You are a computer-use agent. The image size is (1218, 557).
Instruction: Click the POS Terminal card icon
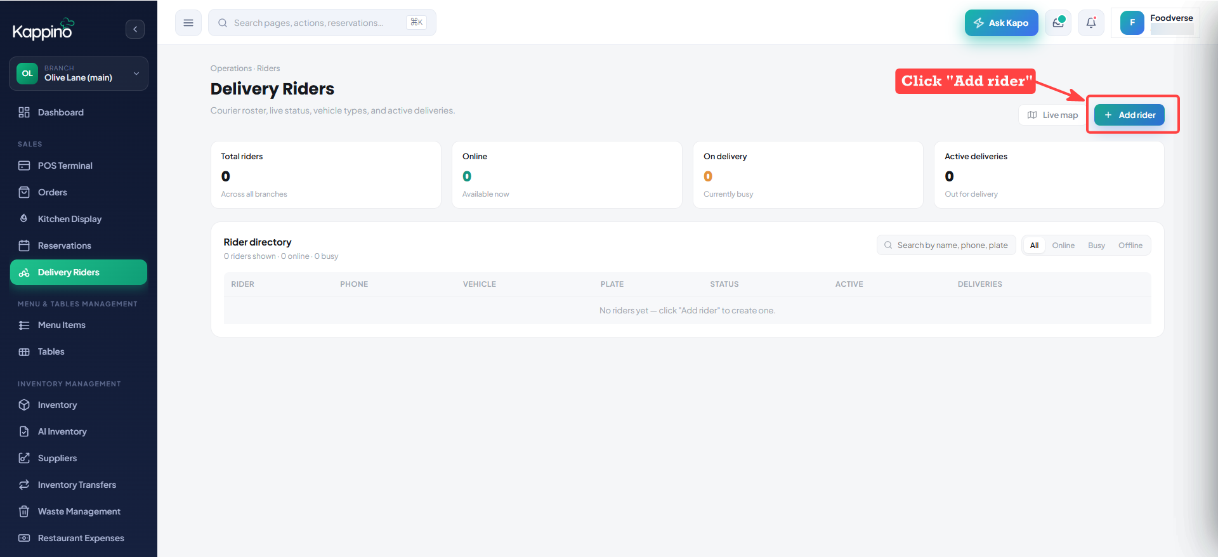[24, 166]
